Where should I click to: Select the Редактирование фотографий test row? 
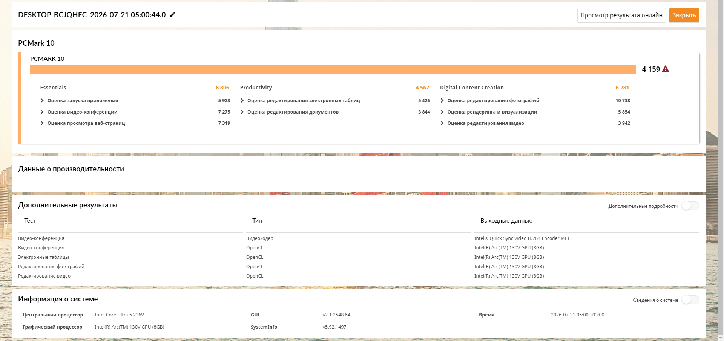pos(51,267)
